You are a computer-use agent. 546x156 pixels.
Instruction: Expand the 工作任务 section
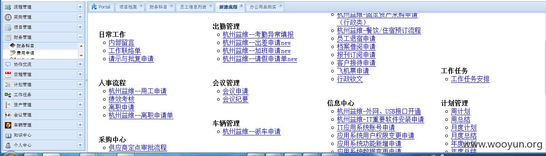click(x=80, y=95)
